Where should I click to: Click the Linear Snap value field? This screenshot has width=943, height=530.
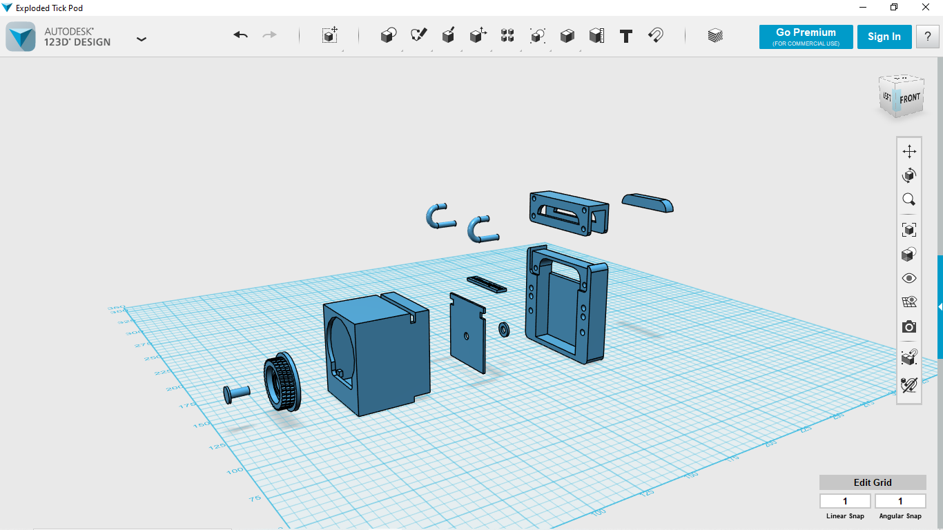pos(845,501)
